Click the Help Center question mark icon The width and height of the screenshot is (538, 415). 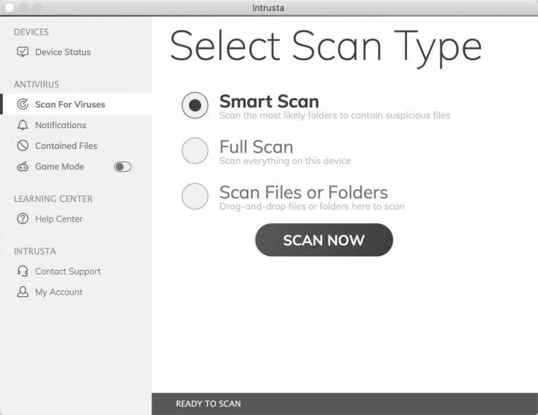click(22, 219)
